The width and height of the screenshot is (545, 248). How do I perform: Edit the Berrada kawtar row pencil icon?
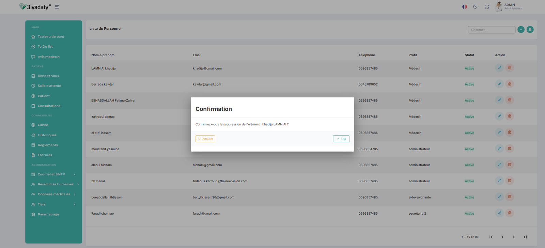(x=499, y=84)
